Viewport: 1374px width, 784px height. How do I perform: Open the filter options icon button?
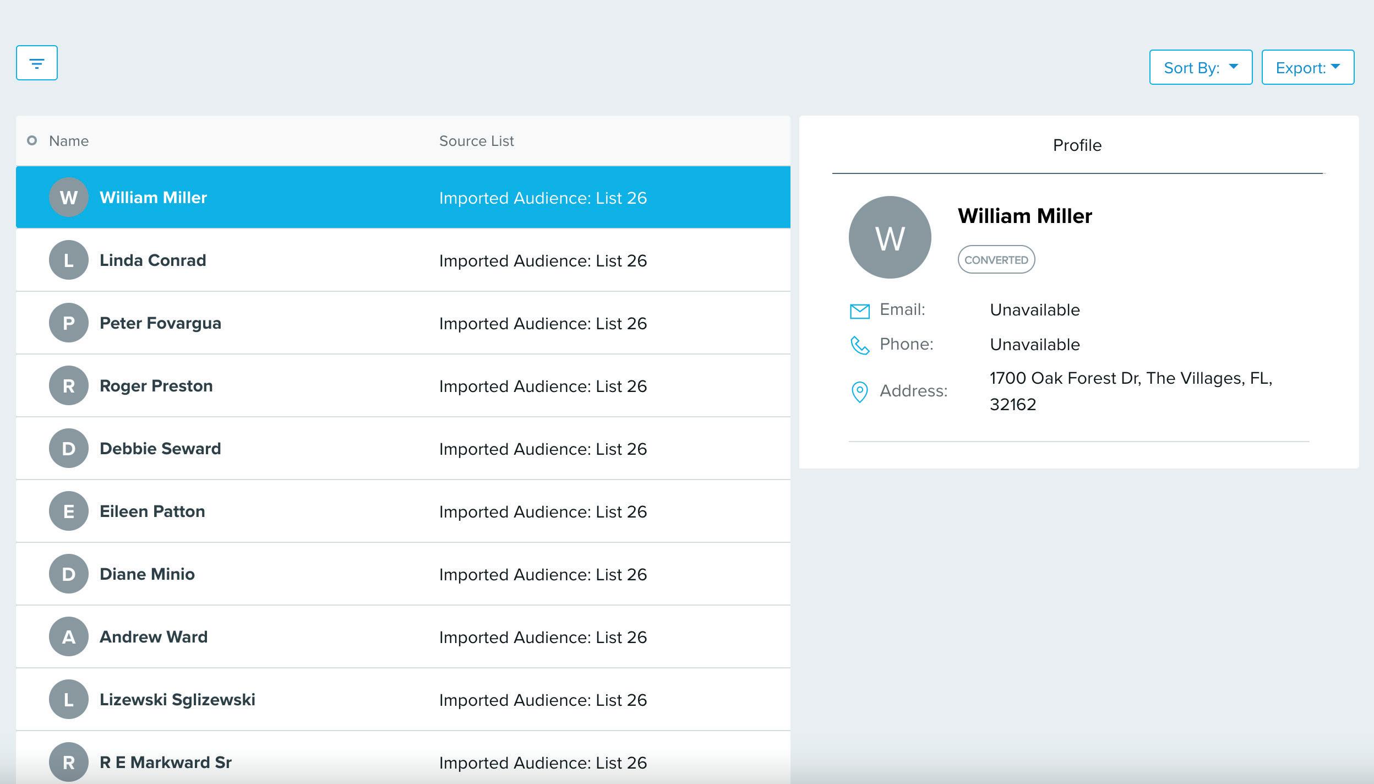[x=36, y=63]
